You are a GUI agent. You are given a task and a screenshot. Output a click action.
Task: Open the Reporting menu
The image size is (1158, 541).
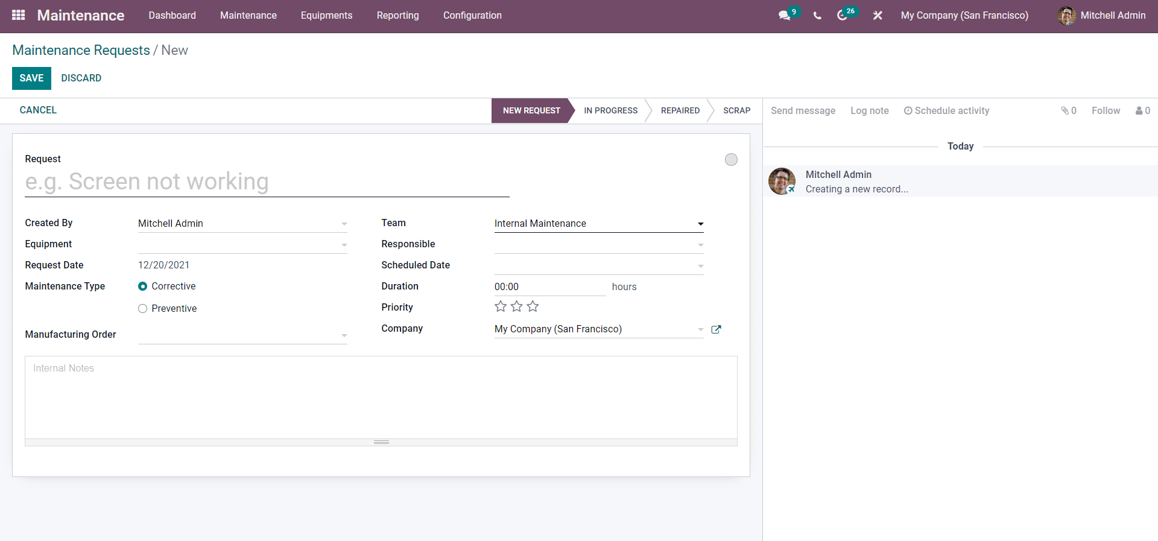pos(397,15)
